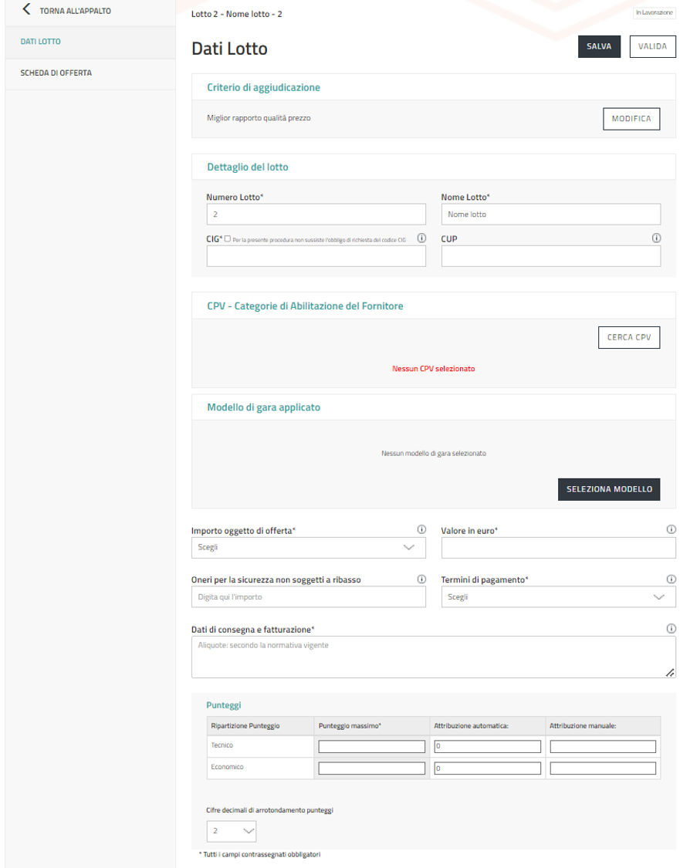Show info for Oneri per la sicurezza
This screenshot has height=868, width=690.
[x=421, y=579]
